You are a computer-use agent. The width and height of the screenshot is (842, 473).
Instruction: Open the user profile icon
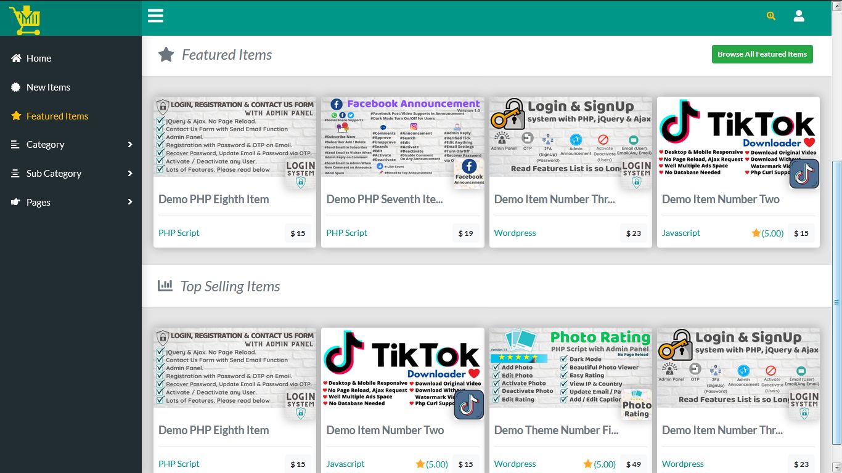(799, 16)
